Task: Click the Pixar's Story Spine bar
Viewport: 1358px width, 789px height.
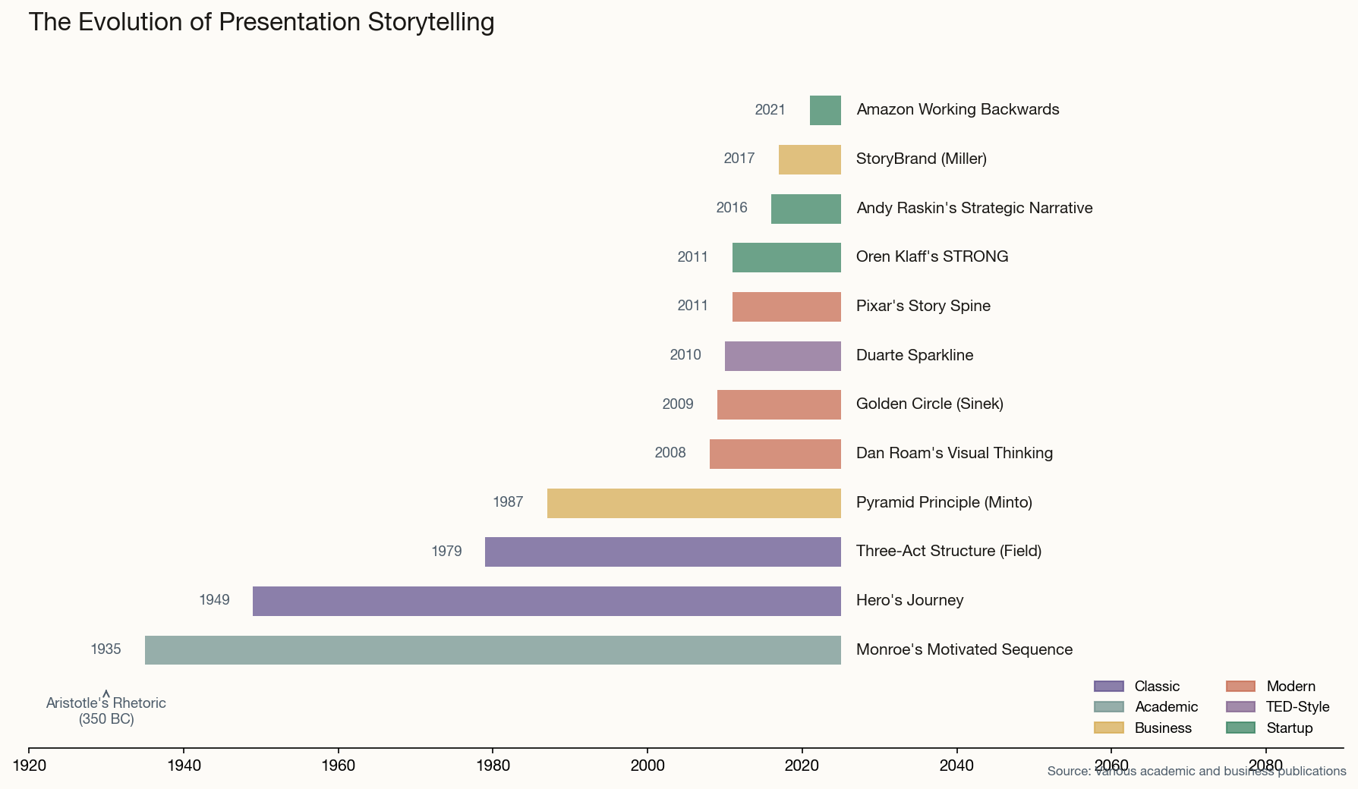Action: tap(786, 306)
